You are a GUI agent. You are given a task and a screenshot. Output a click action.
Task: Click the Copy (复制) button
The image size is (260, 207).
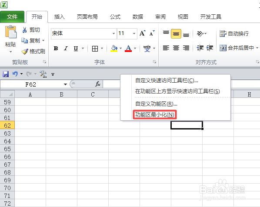(31, 40)
